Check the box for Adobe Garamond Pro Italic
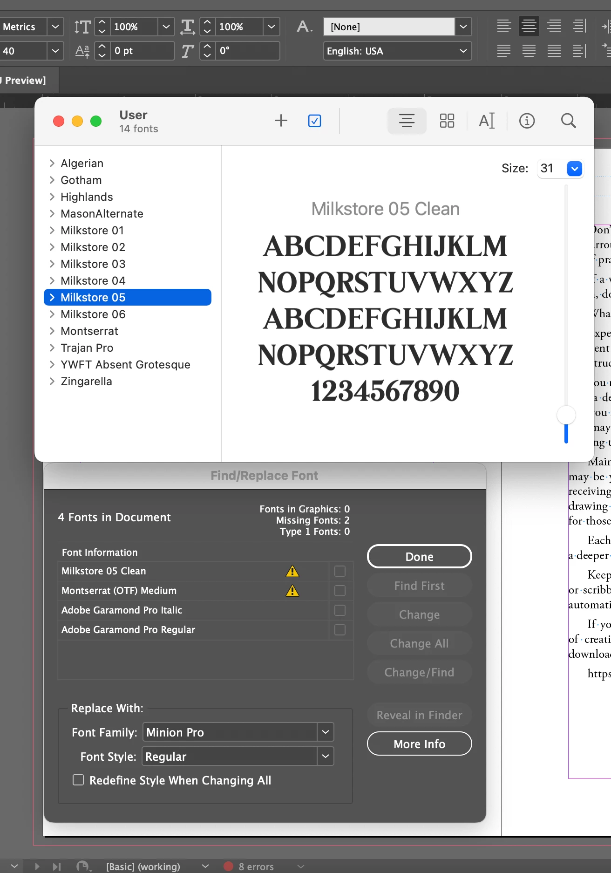611x873 pixels. point(340,610)
